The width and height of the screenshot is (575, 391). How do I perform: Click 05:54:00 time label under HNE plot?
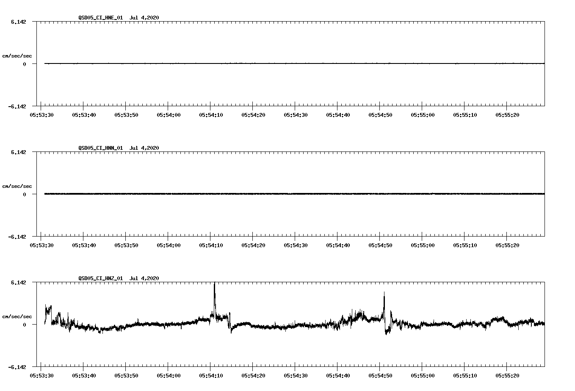[169, 115]
